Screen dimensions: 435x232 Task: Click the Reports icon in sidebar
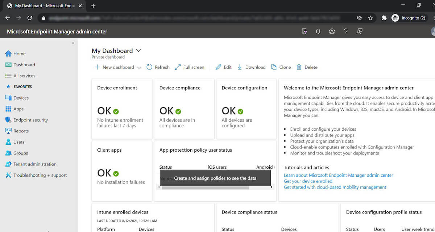tap(8, 131)
